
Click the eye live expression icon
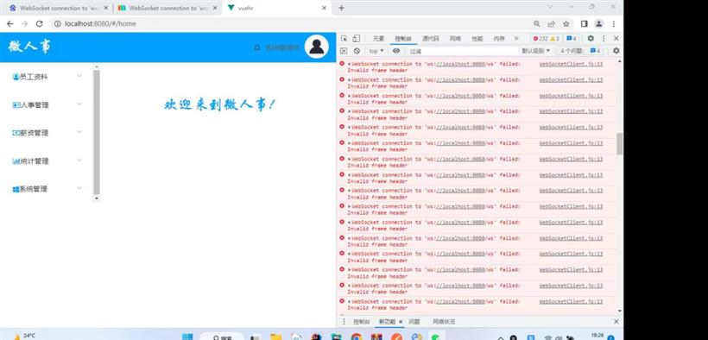[x=396, y=51]
